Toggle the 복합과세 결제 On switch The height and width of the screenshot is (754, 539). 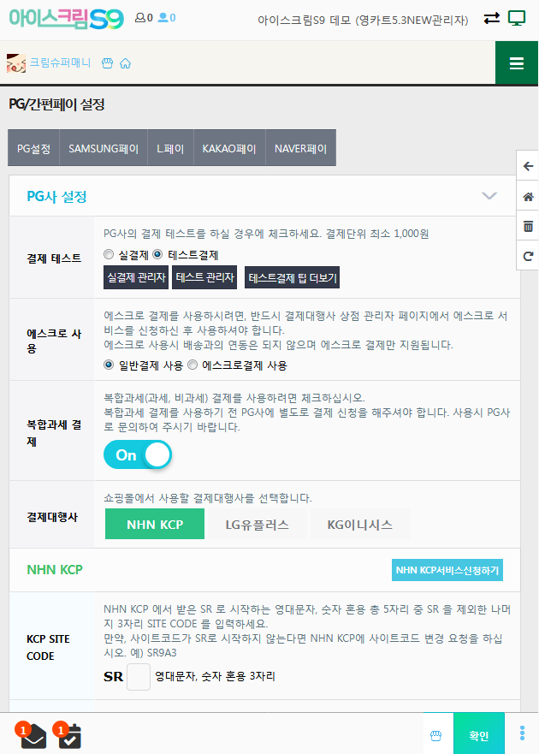(138, 455)
